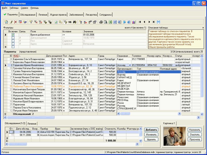Select the Лечение sub-tab beside Обследования (1/2)

(32, 124)
